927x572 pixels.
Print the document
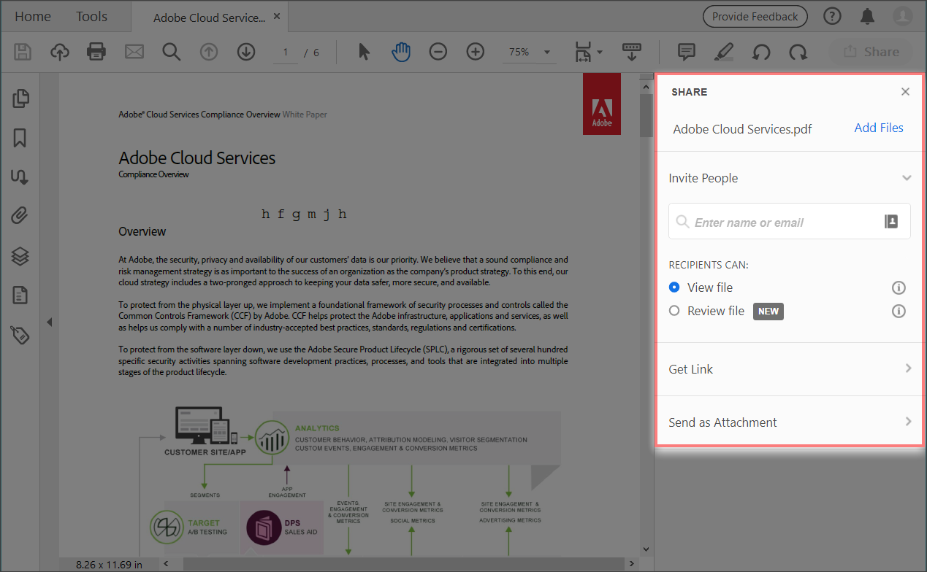(96, 52)
